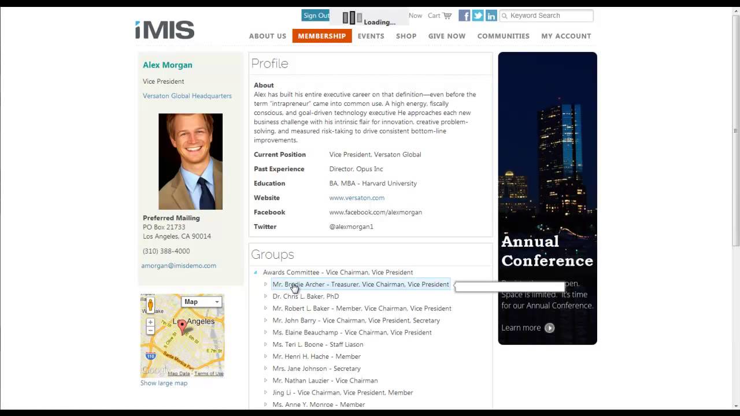Screen dimensions: 740x416
Task: Open the map Terms of Use link
Action: pos(209,374)
